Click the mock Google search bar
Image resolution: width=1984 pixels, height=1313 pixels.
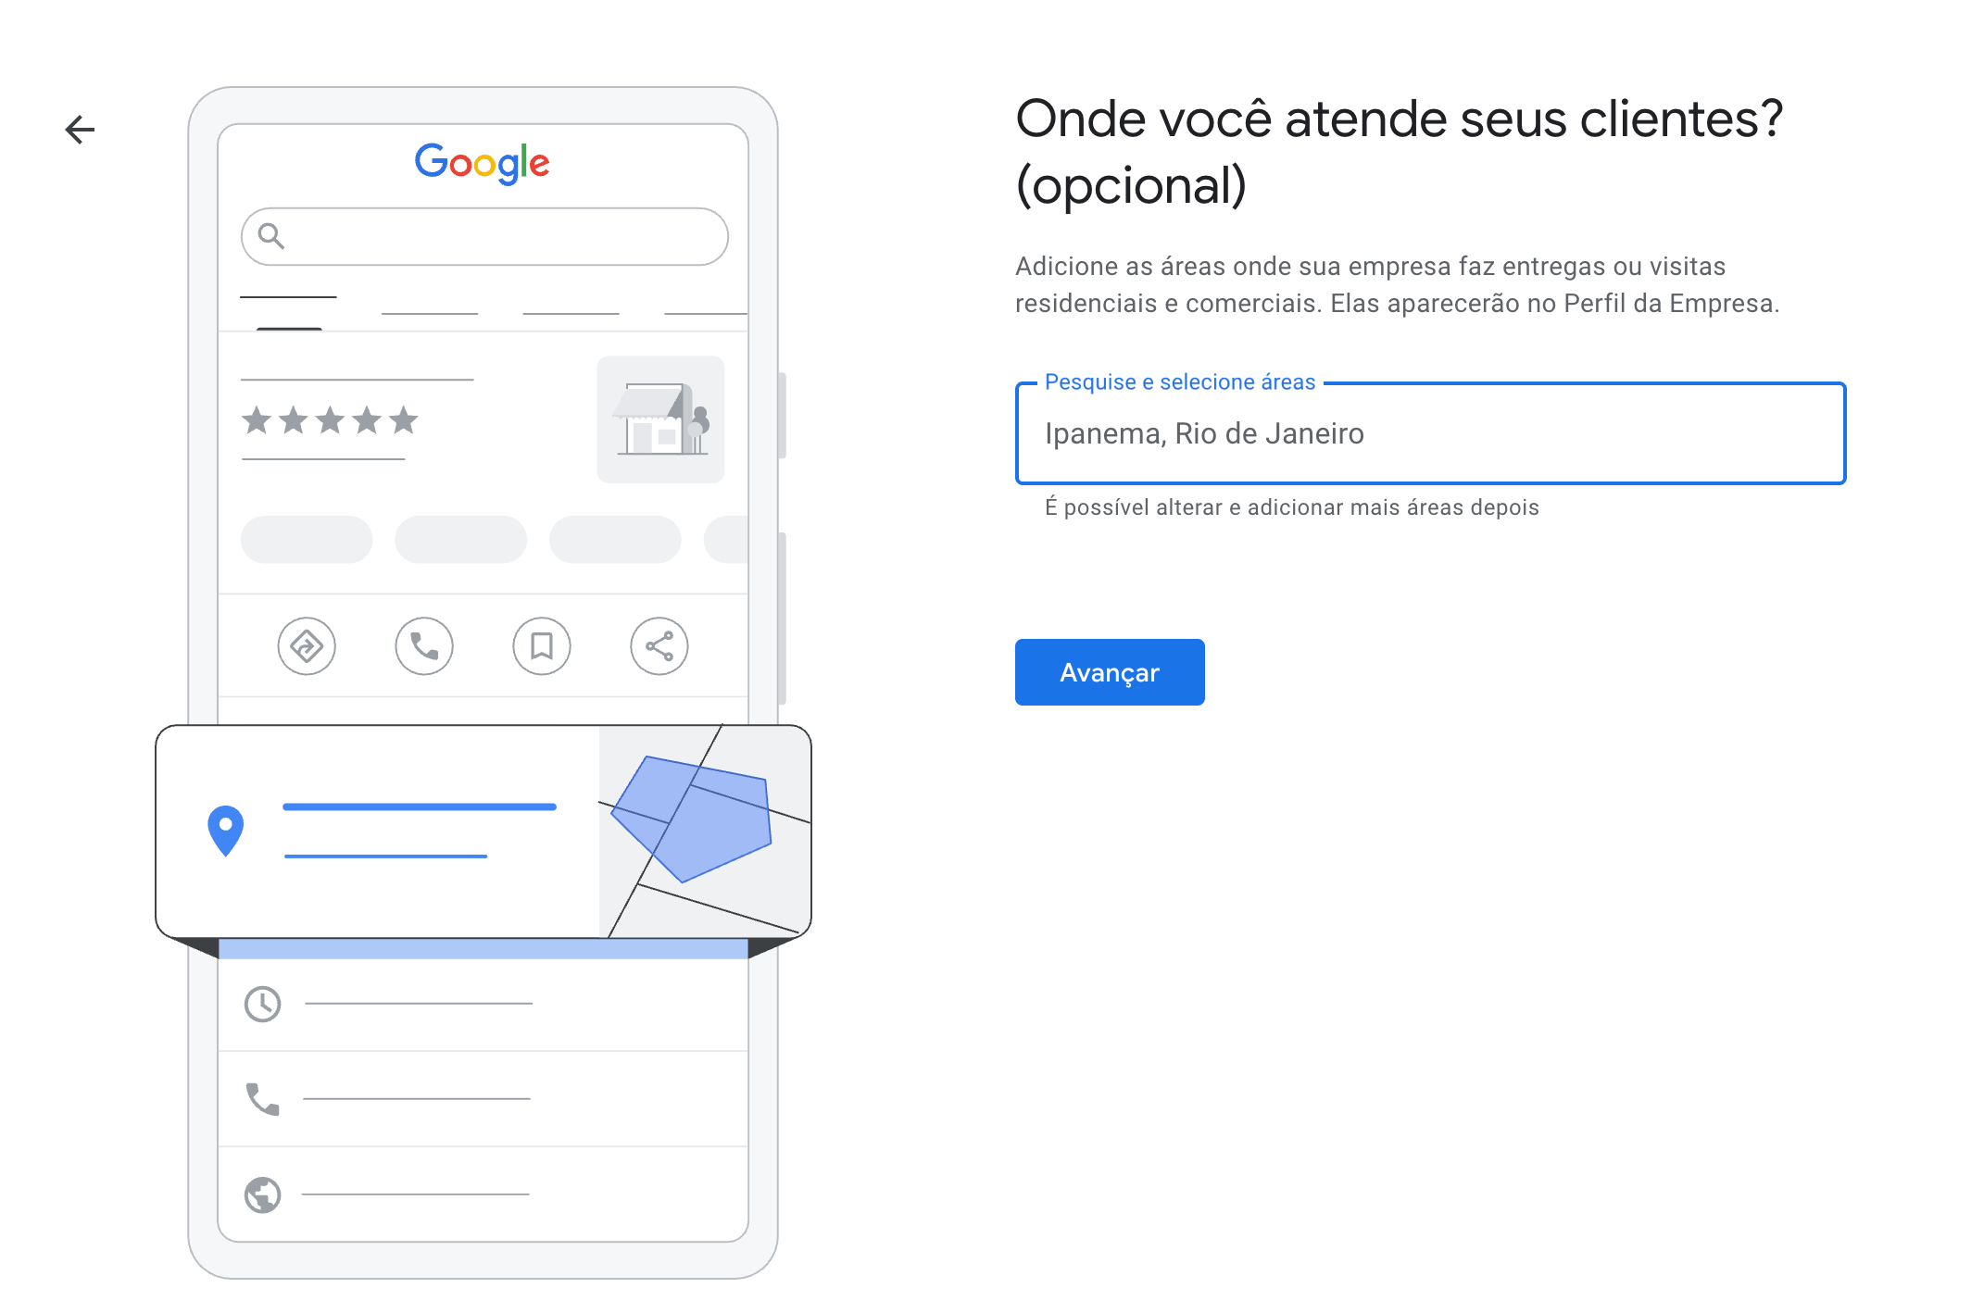tap(484, 237)
